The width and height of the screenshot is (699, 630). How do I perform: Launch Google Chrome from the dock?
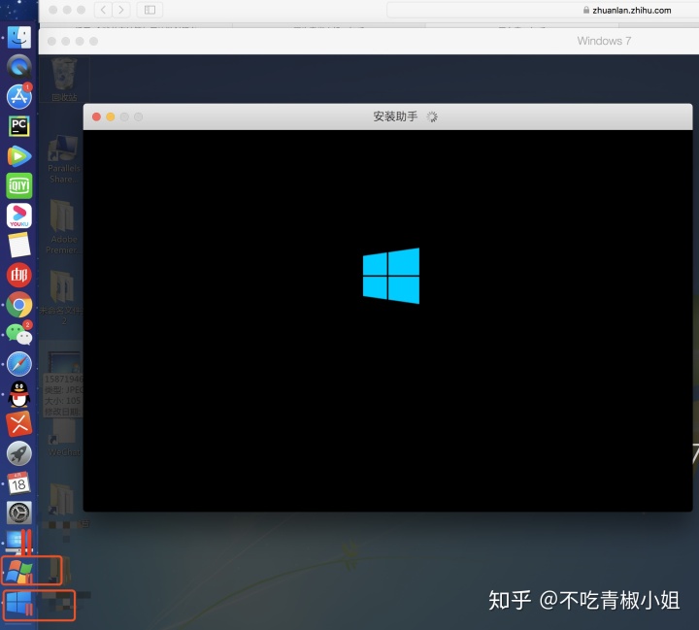pos(19,305)
